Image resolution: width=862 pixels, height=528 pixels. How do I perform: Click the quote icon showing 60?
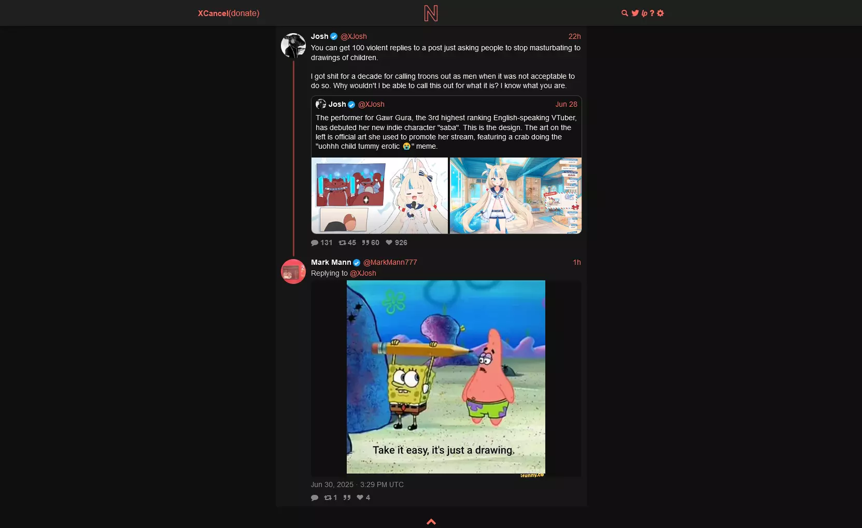365,242
